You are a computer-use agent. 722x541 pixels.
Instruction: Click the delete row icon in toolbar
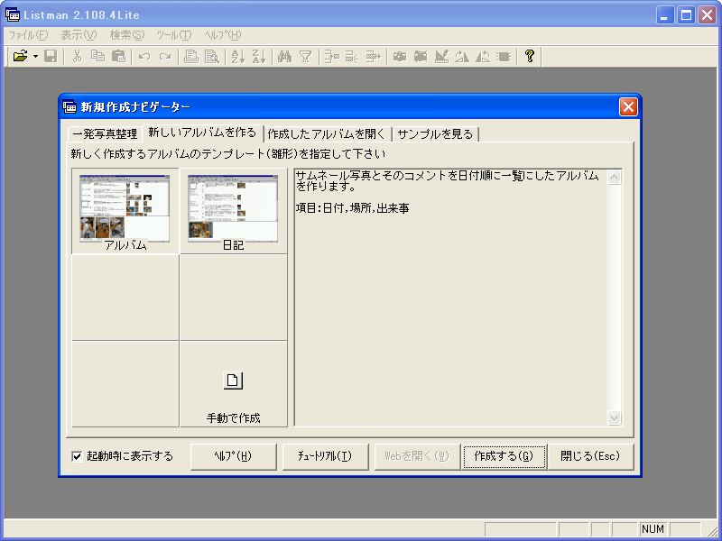pos(352,56)
